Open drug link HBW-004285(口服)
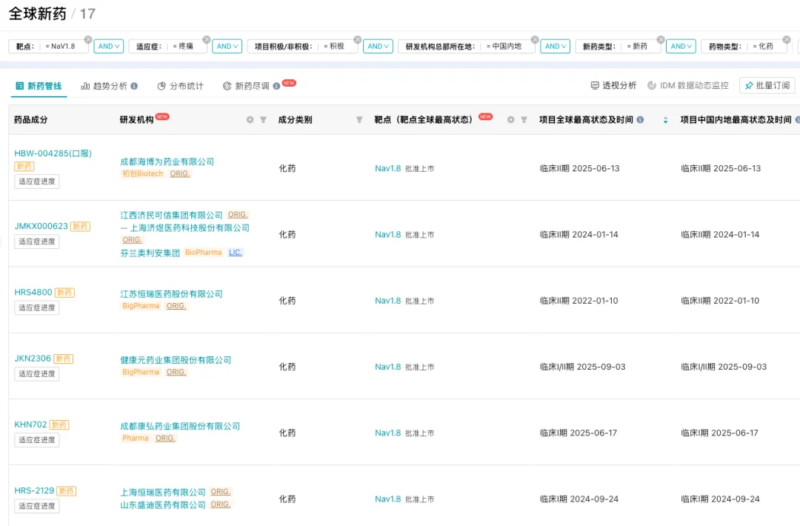Image resolution: width=800 pixels, height=526 pixels. 53,153
